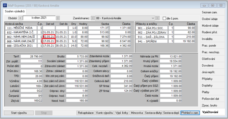Image resolution: width=228 pixels, height=119 pixels.
Task: Click Prům.dov. field 168.36
Action: 31,71
